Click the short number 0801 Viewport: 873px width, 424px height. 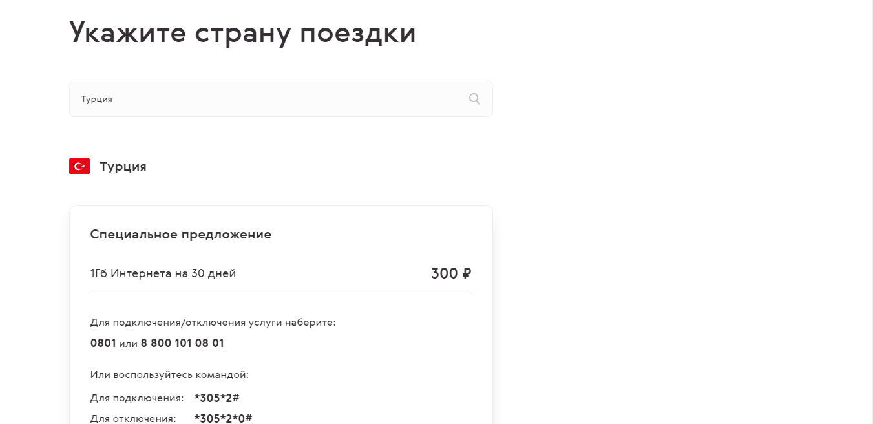(103, 343)
